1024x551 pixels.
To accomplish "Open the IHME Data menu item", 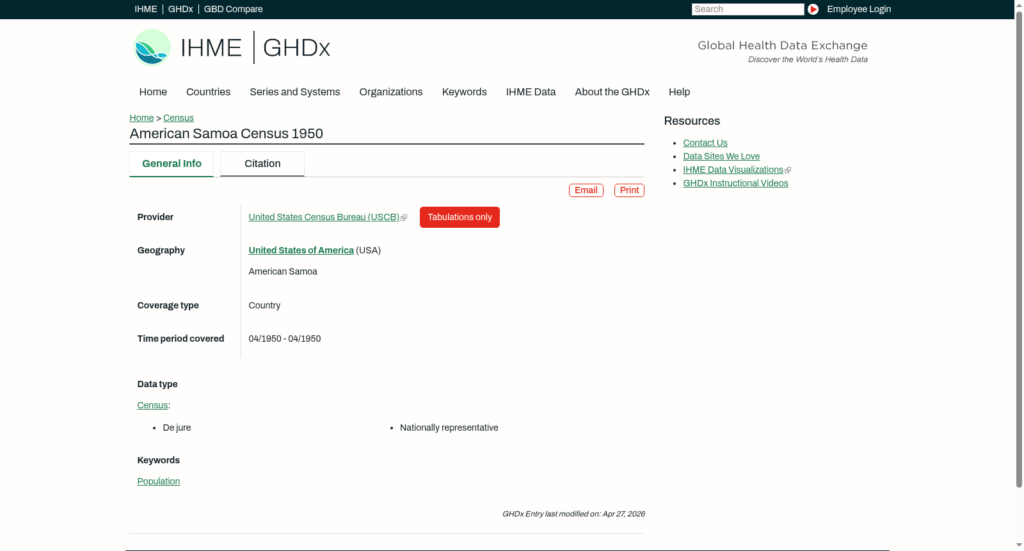I will (x=531, y=92).
